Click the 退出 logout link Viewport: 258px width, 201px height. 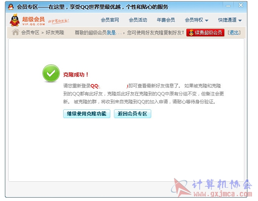pos(234,33)
